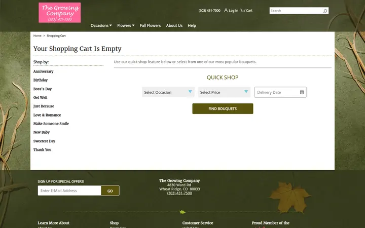Open the cart via shopping cart icon

[243, 10]
